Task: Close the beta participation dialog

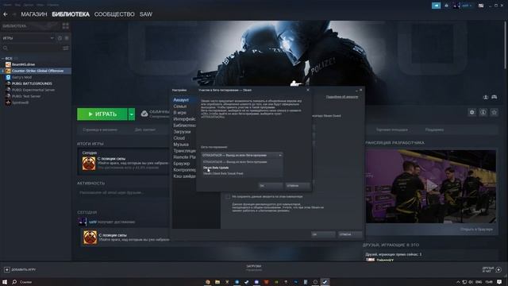Action: click(308, 90)
